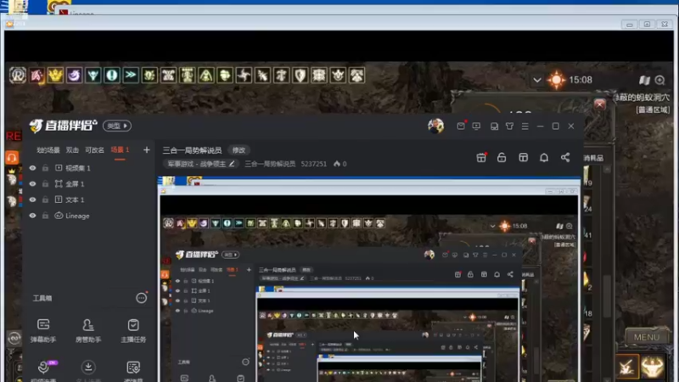Toggle visibility eye for 全屏 1 source
Image resolution: width=679 pixels, height=382 pixels.
(32, 184)
